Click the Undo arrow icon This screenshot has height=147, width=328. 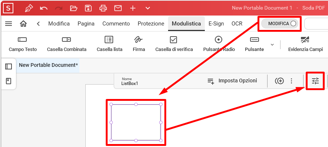click(44, 8)
